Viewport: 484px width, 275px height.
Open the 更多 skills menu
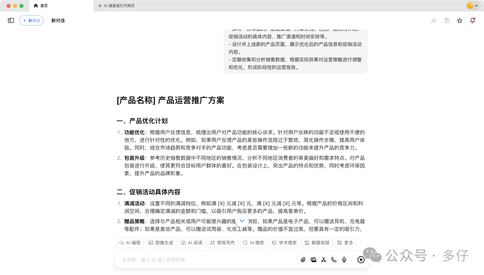point(345,243)
